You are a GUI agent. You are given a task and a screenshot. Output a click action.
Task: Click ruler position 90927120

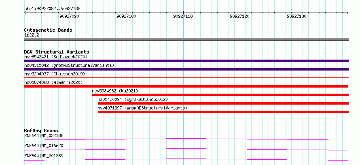tap(239, 16)
